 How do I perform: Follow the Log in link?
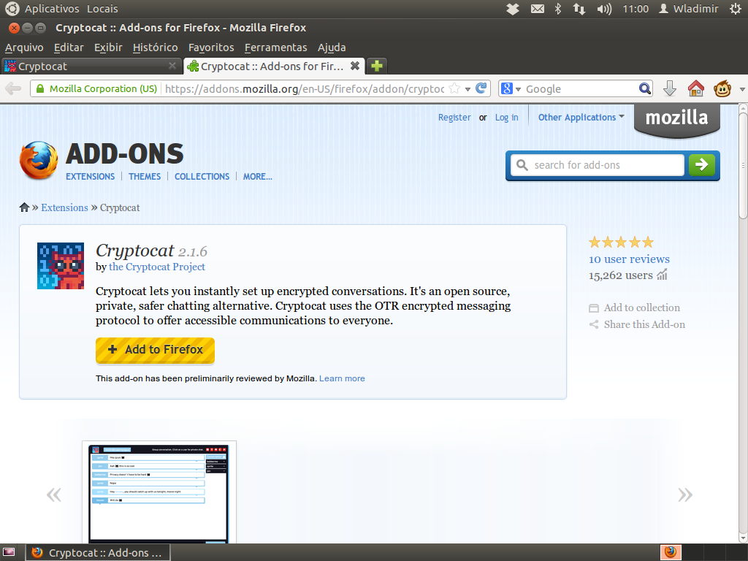507,118
